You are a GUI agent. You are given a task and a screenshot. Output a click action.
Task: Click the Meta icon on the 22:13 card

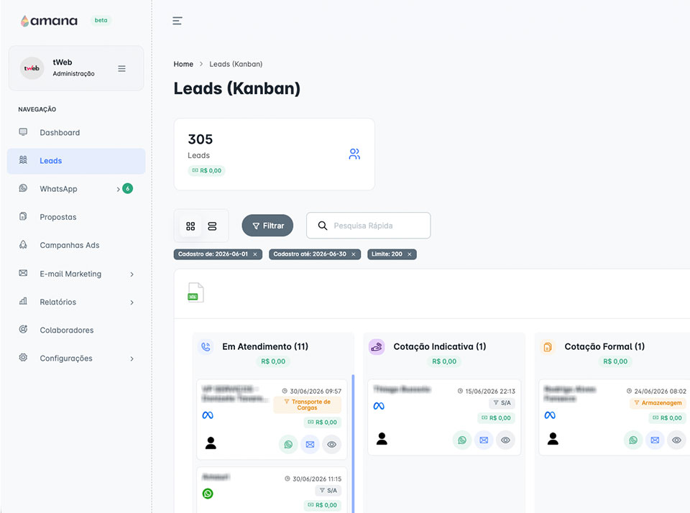point(379,406)
